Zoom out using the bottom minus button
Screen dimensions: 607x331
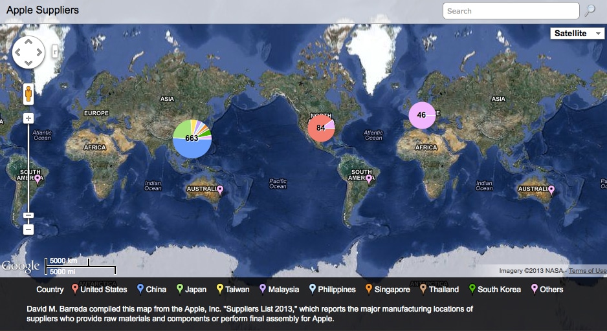[x=28, y=229]
